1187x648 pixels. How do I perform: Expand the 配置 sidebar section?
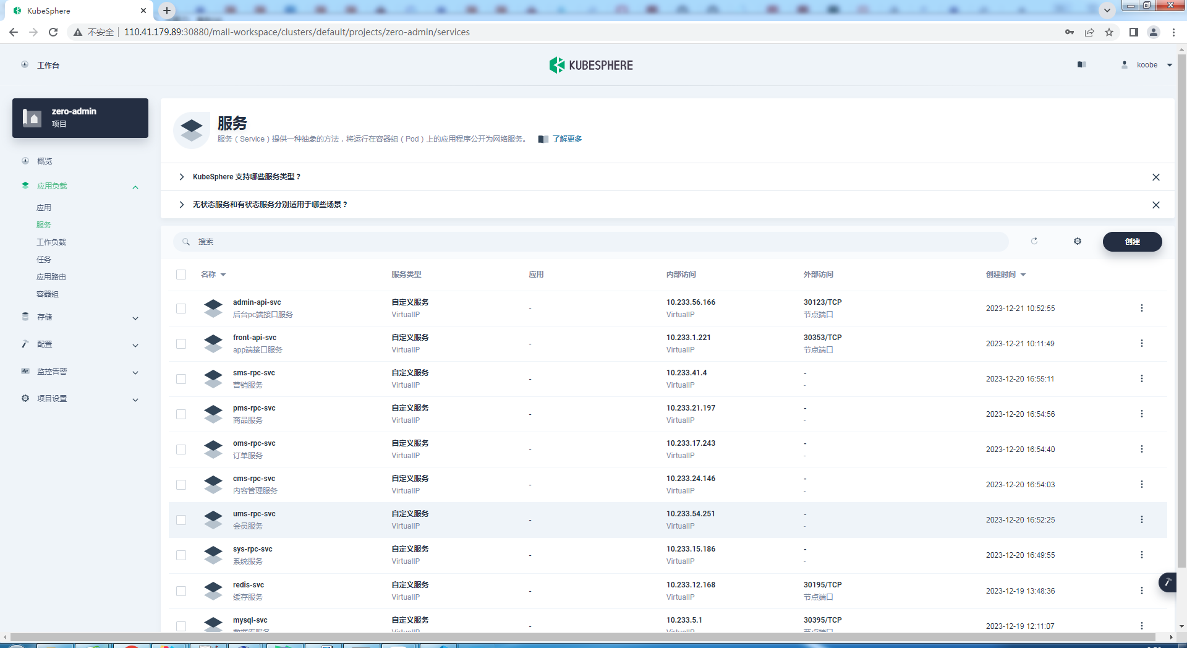[135, 345]
